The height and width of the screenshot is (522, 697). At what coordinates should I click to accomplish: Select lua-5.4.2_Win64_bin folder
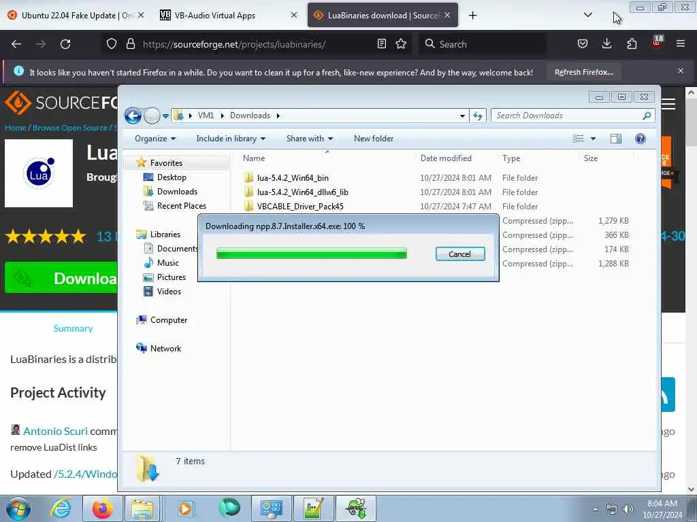293,178
